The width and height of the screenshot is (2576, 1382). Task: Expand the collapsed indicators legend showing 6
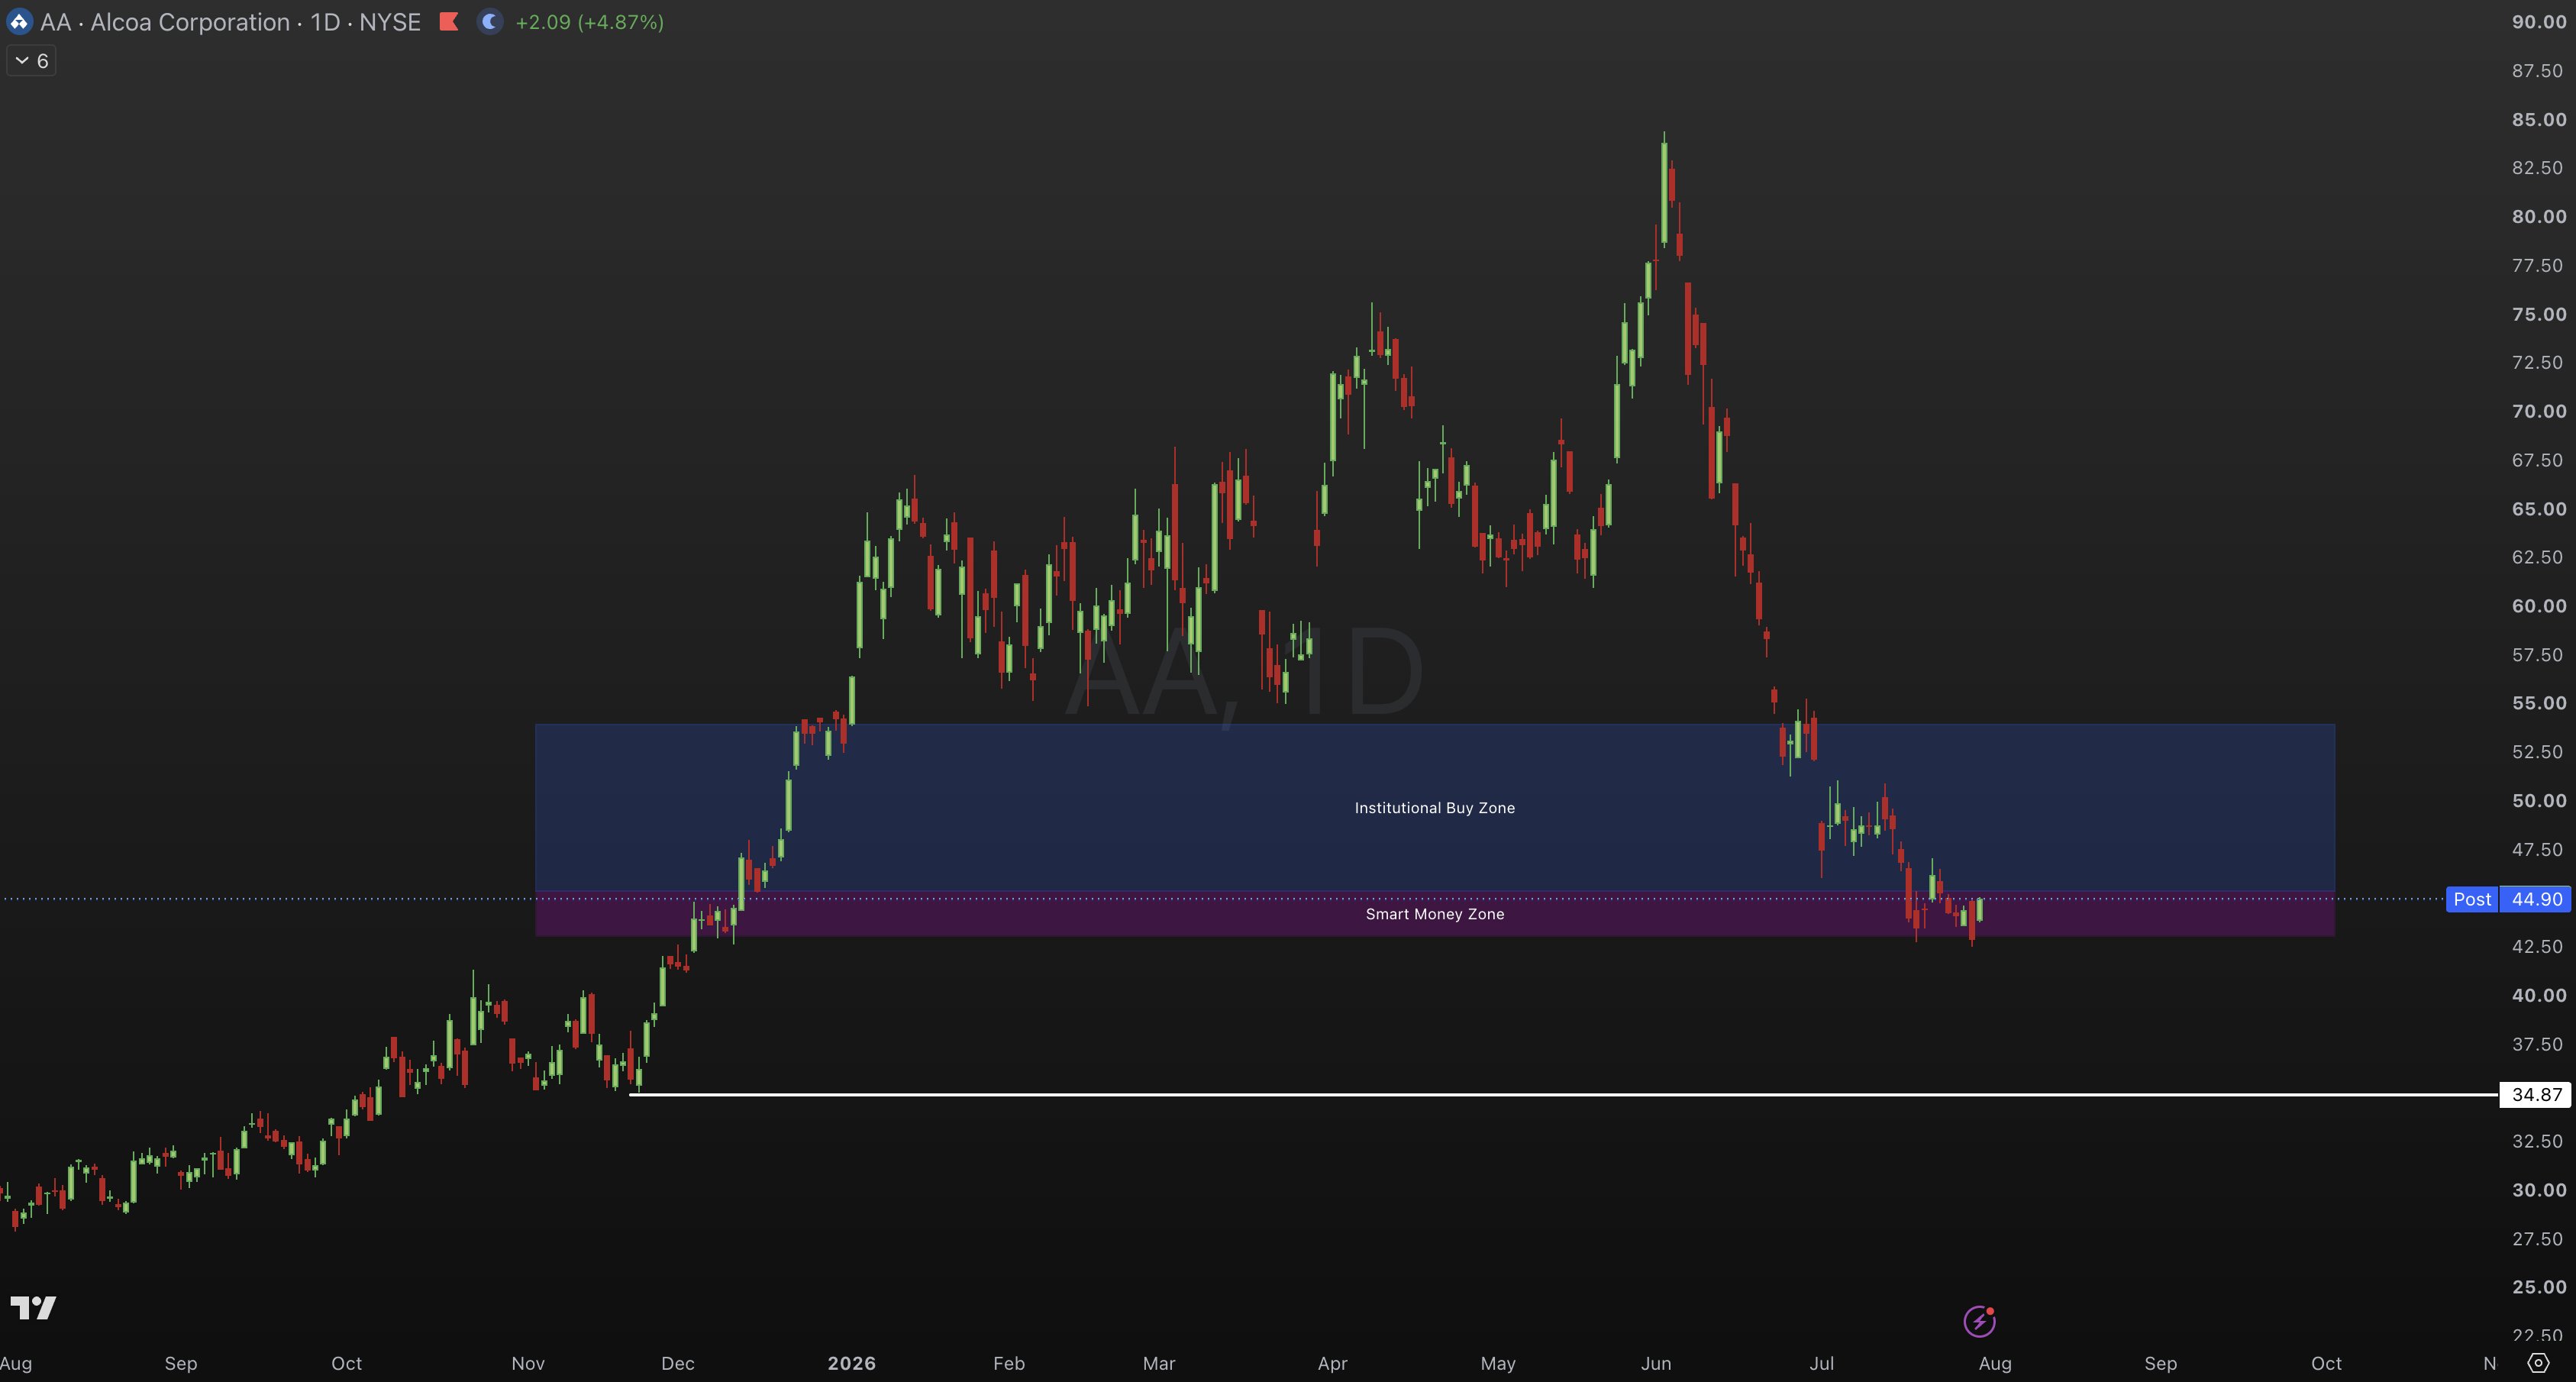coord(31,61)
